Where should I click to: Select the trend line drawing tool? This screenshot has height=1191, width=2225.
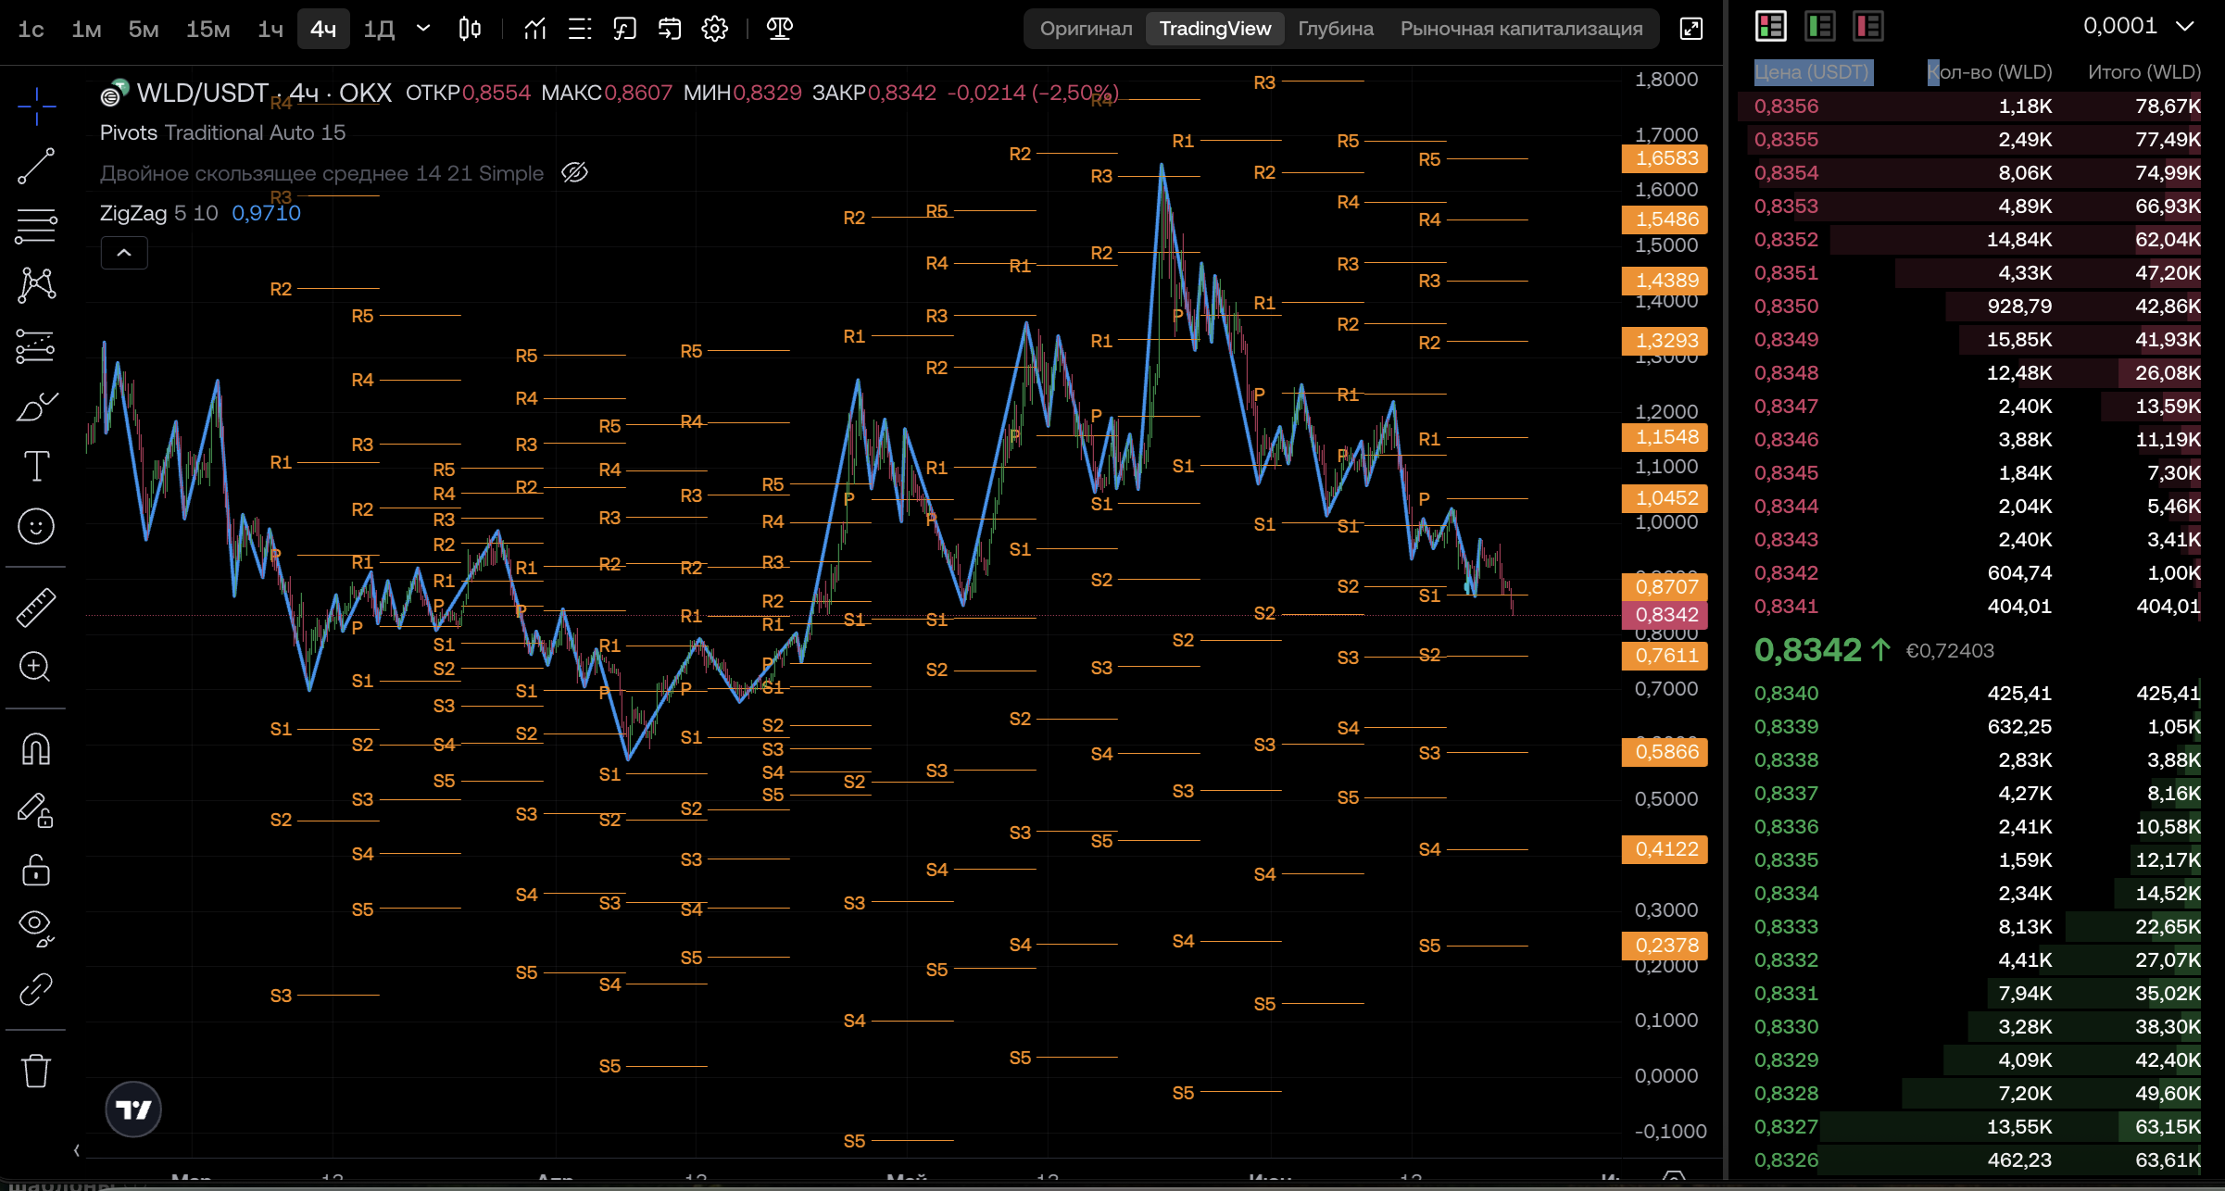[x=36, y=166]
